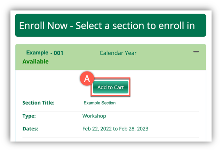This screenshot has width=222, height=152.
Task: Collapse the Example - 001 section
Action: (196, 52)
